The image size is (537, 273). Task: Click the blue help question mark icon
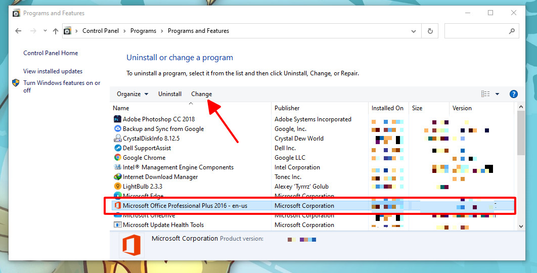(513, 94)
